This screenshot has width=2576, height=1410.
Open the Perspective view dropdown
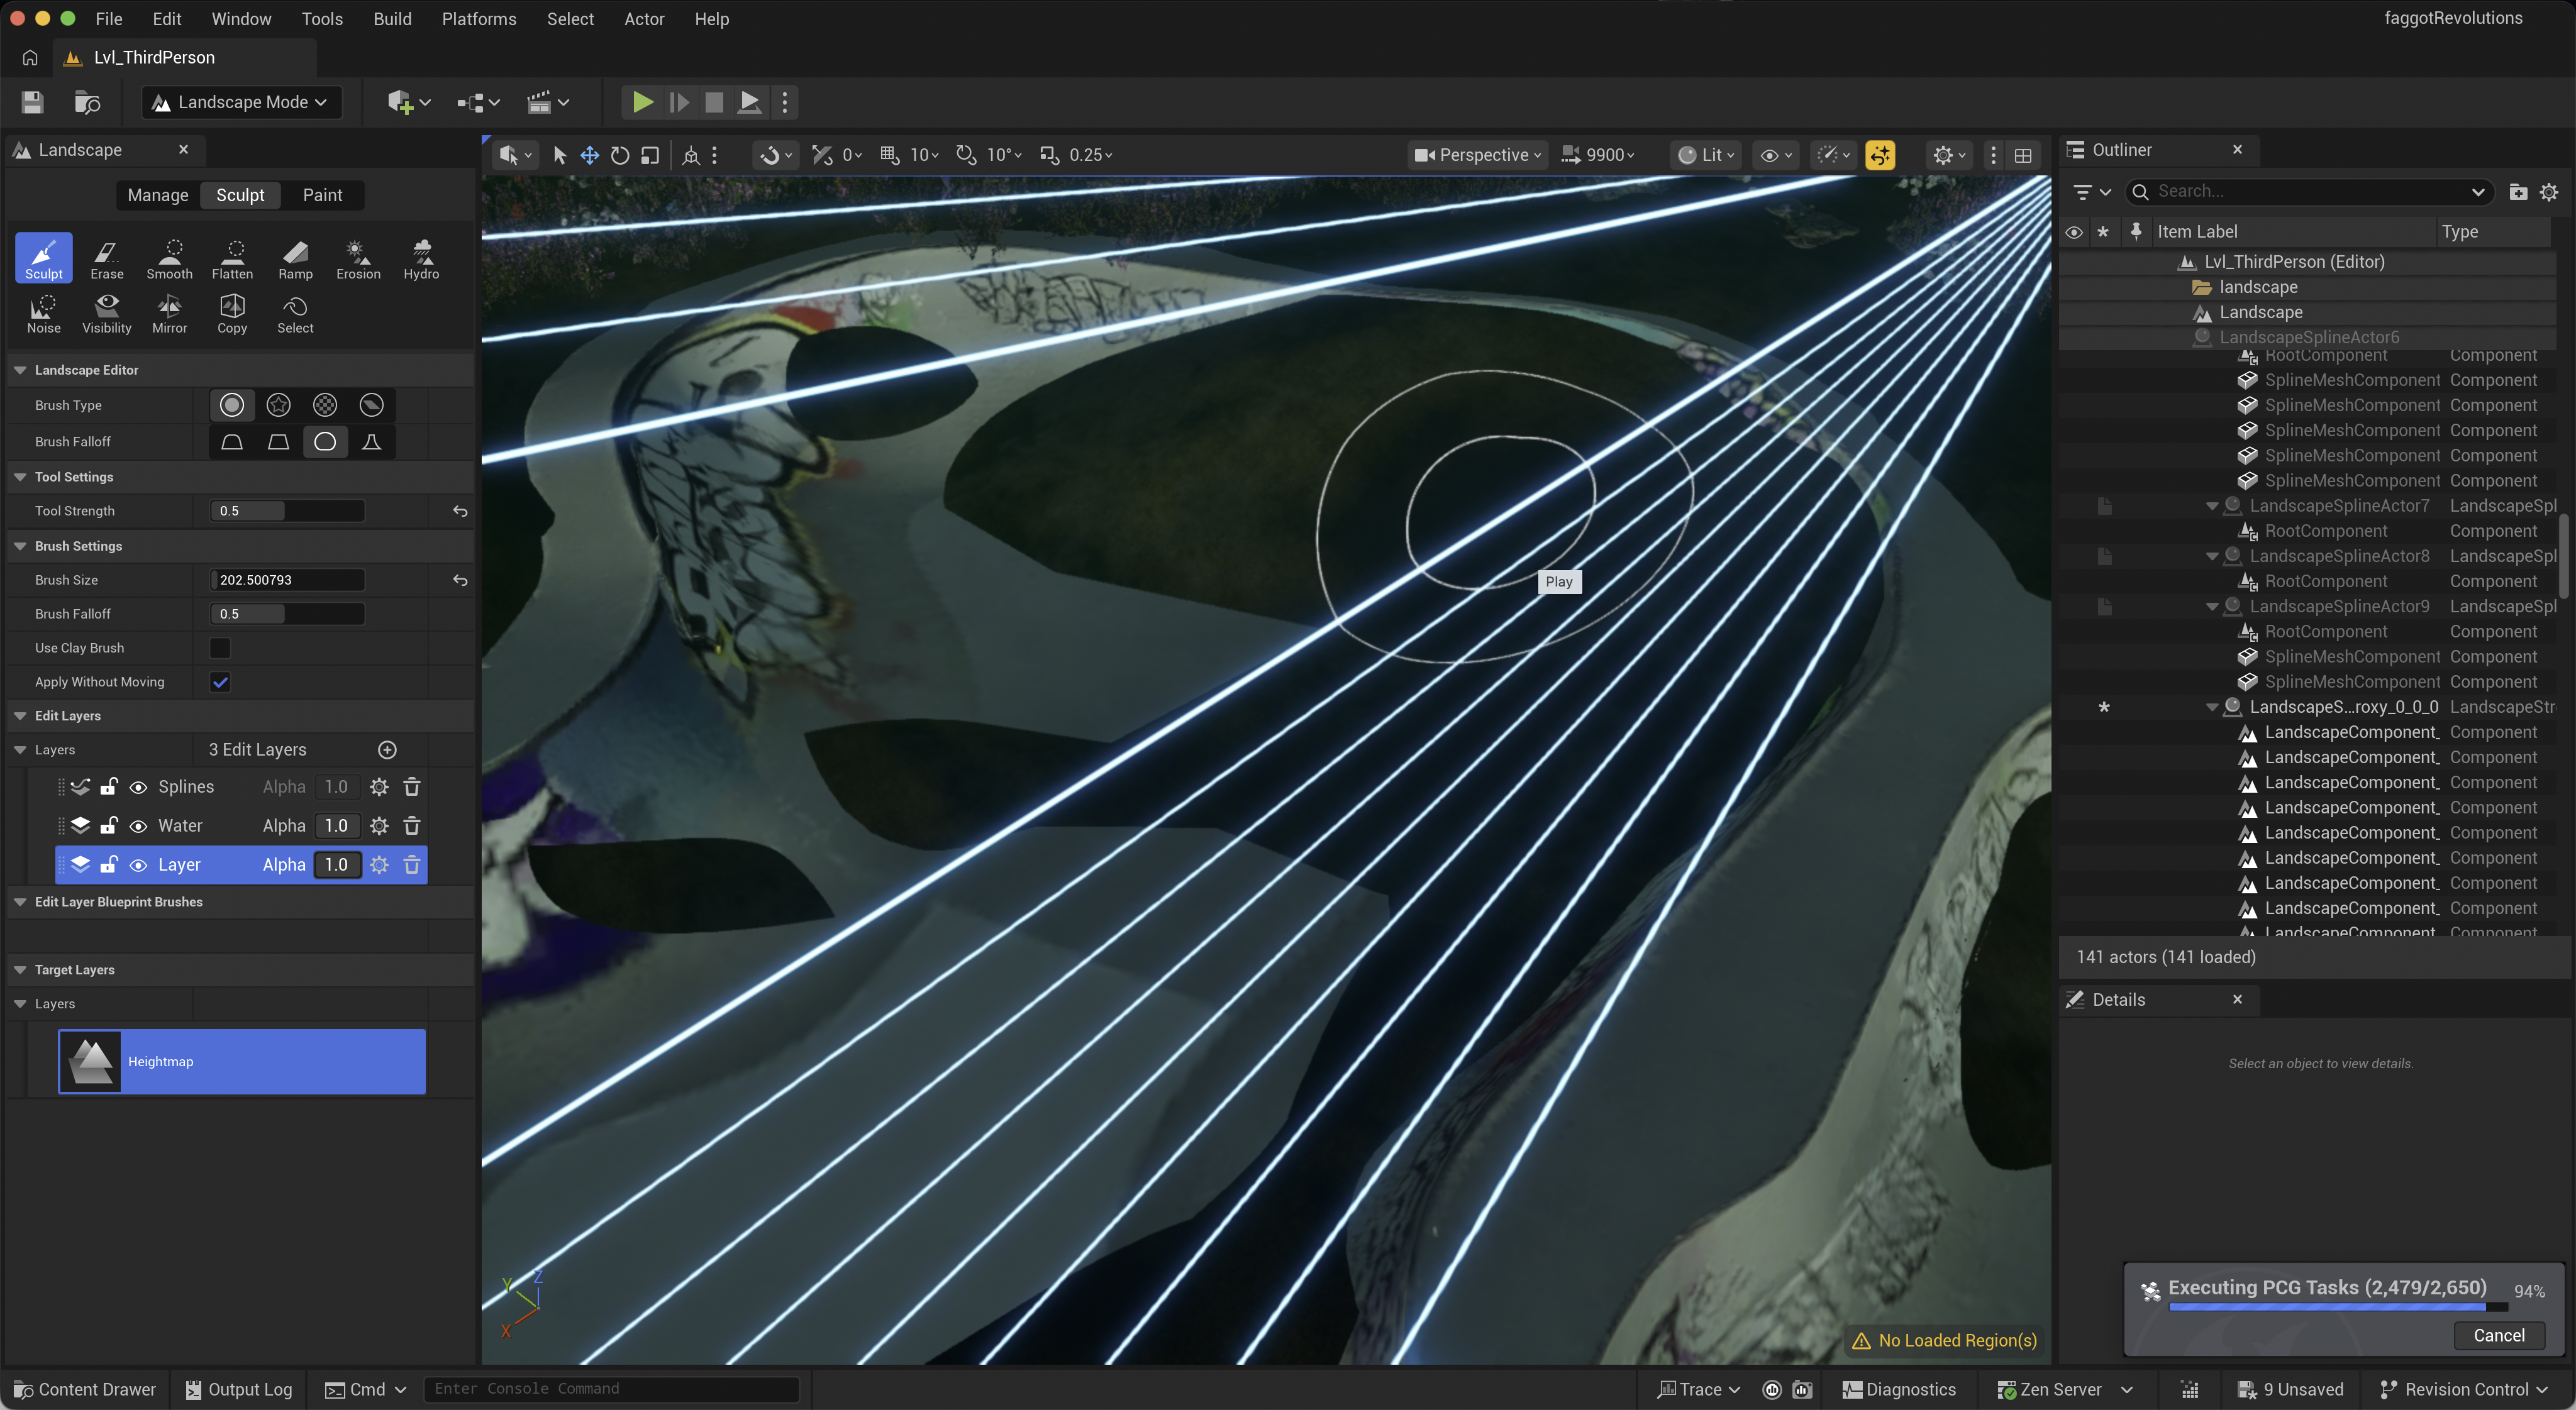(x=1478, y=155)
